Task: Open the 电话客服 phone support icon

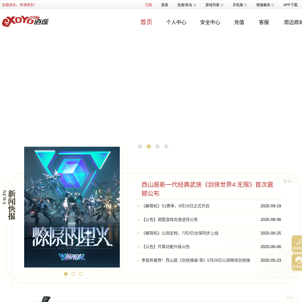Action: (x=297, y=244)
